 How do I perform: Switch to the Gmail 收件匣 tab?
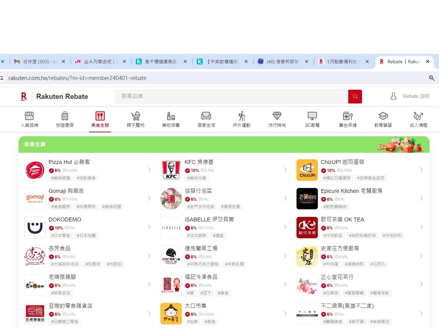40,62
